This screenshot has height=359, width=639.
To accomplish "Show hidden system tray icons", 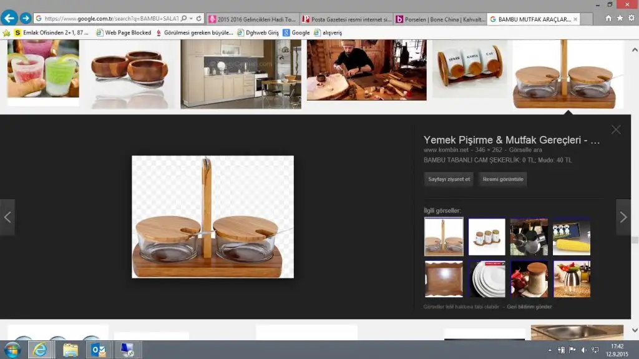I will point(550,350).
